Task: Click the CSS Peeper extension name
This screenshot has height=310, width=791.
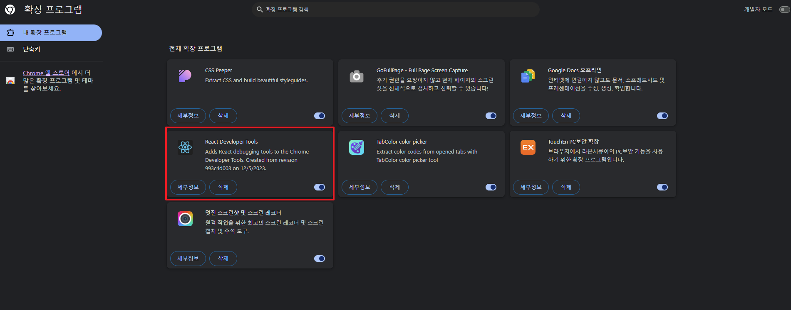Action: point(218,71)
